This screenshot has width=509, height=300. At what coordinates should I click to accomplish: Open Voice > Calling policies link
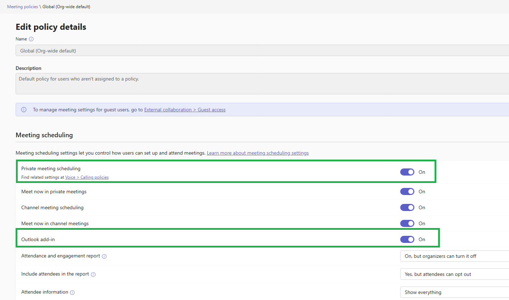(87, 177)
